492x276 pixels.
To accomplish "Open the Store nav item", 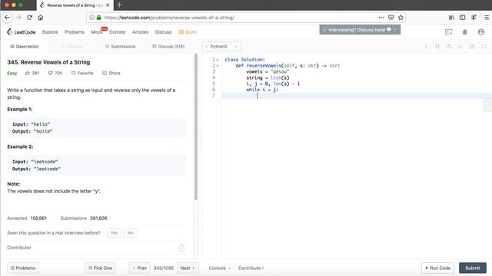I will pos(188,32).
